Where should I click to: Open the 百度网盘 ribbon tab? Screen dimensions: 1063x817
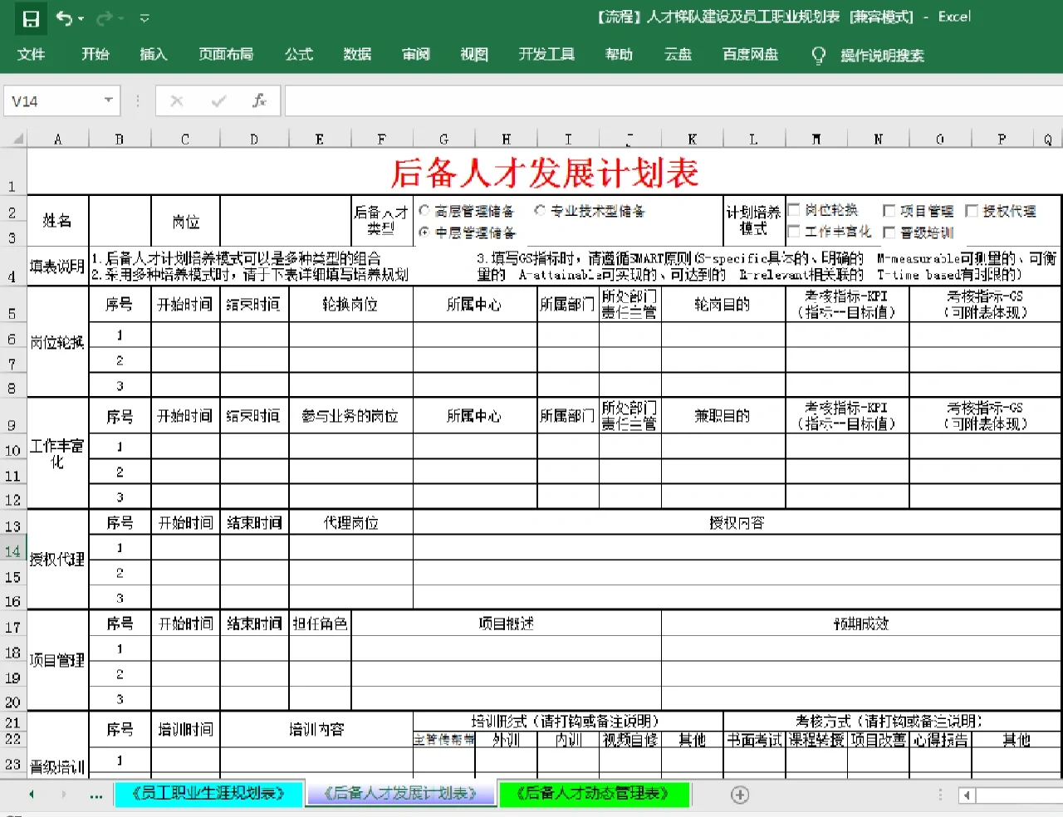point(750,54)
